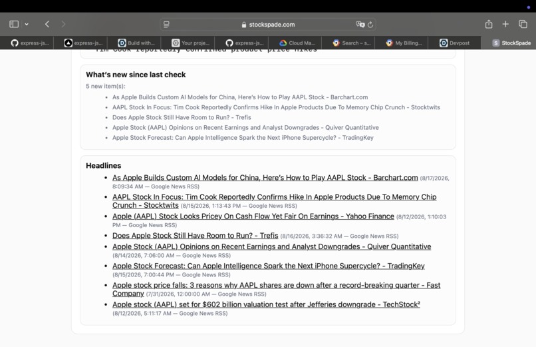This screenshot has width=536, height=347.
Task: Open the Share button in the toolbar
Action: click(x=489, y=24)
